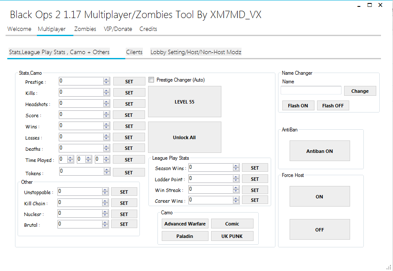Turn Force Host ON
393x271 pixels.
pos(320,196)
